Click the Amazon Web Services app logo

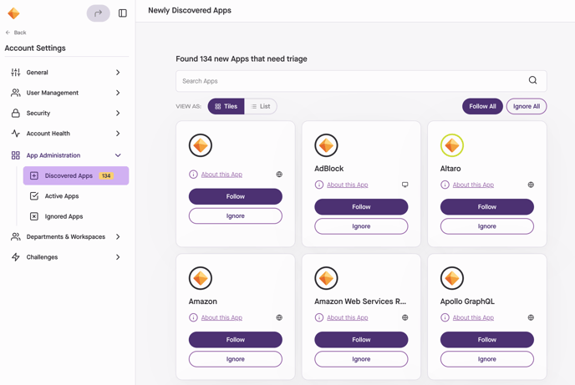pyautogui.click(x=326, y=278)
